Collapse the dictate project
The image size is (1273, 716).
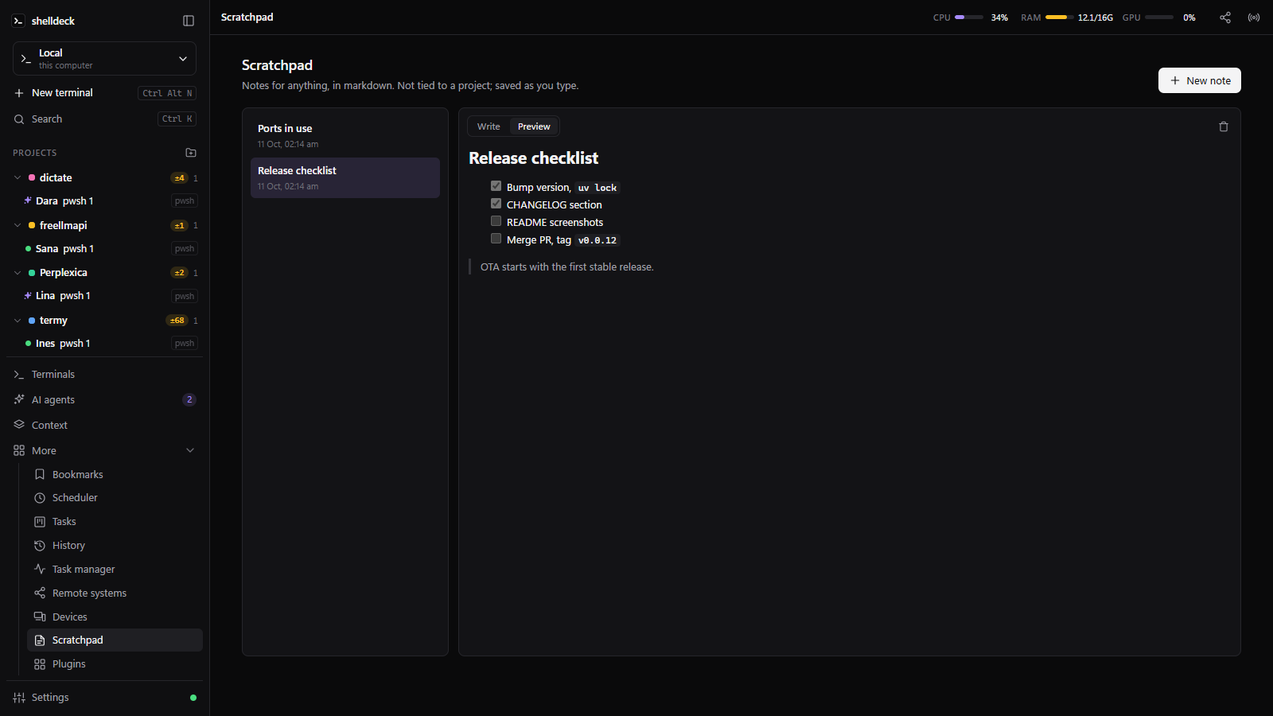click(x=18, y=178)
